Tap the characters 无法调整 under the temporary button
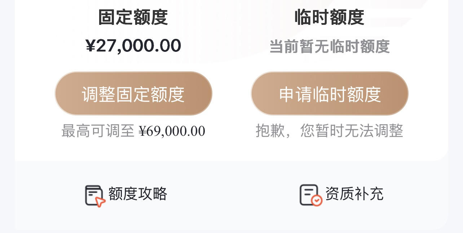Screen dimensions: 463x233 pos(374,131)
